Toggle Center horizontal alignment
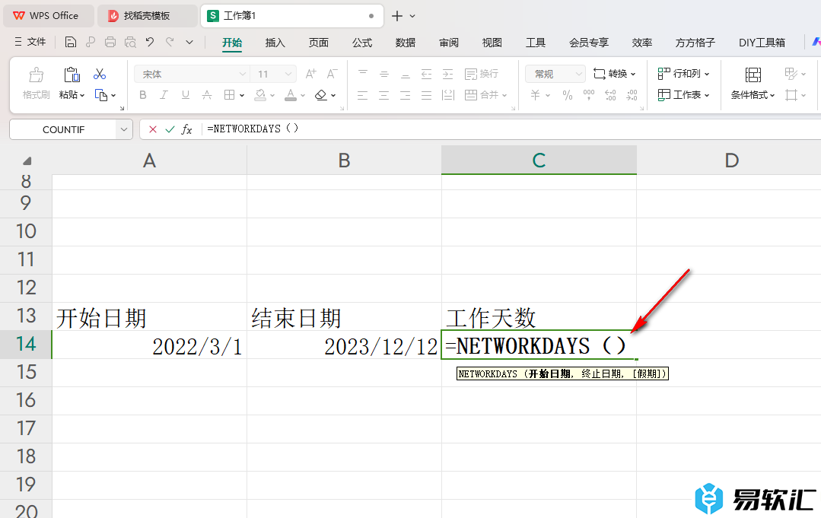Viewport: 821px width, 518px height. click(x=383, y=95)
